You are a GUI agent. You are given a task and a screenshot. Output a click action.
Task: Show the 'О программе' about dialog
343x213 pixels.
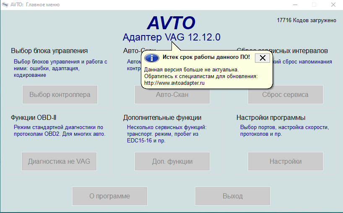109,196
